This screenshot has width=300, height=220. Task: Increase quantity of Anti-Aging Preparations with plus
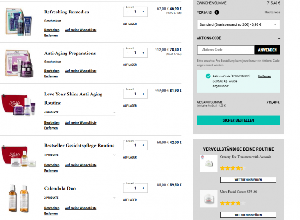point(143,53)
